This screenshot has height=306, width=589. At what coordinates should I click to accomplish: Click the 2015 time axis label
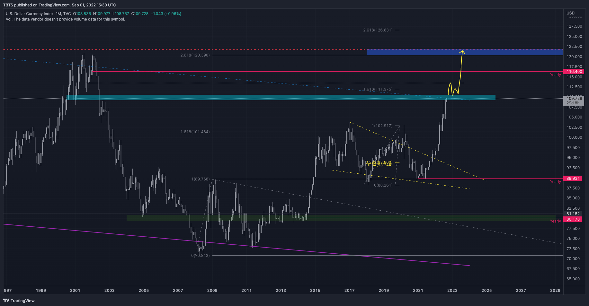315,291
